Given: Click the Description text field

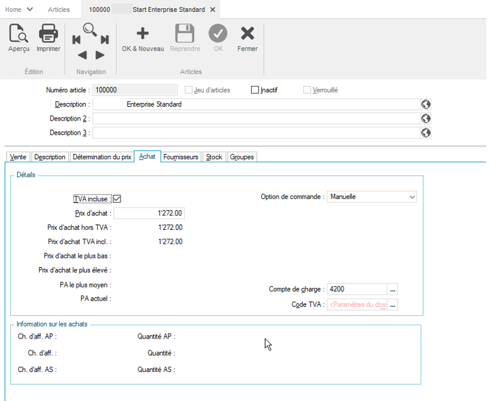Looking at the screenshot, I should (257, 104).
